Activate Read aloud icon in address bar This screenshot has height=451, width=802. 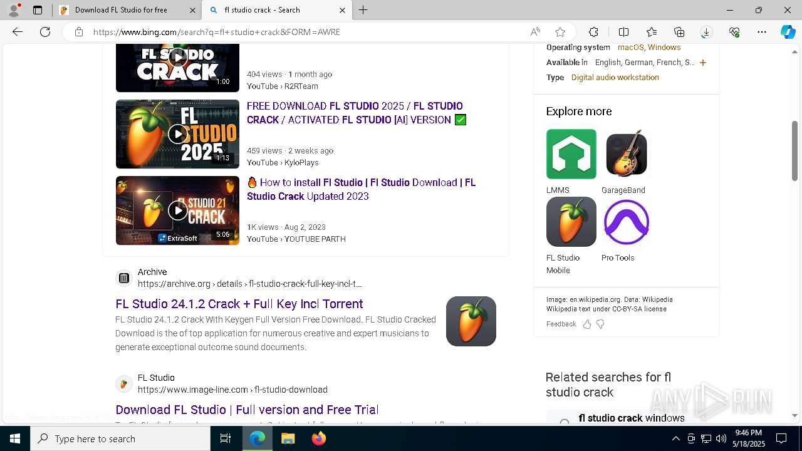tap(535, 32)
